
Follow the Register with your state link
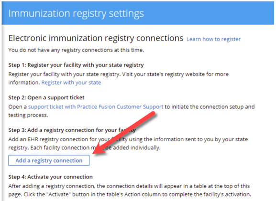pos(71,83)
